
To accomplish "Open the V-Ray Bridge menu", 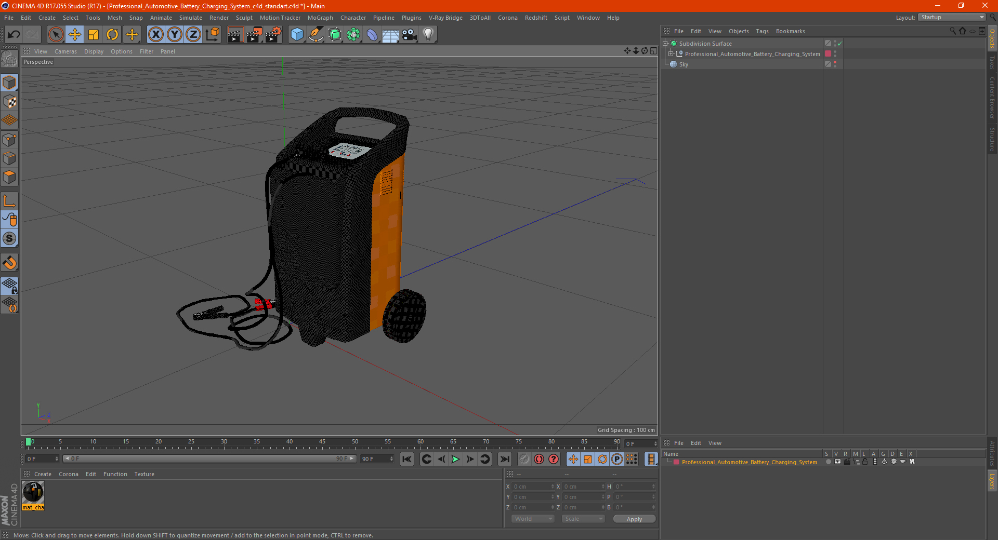I will (445, 18).
